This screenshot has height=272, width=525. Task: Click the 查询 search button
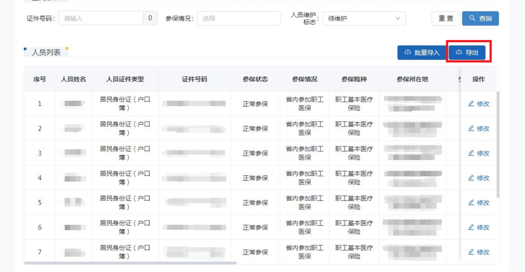click(x=480, y=18)
